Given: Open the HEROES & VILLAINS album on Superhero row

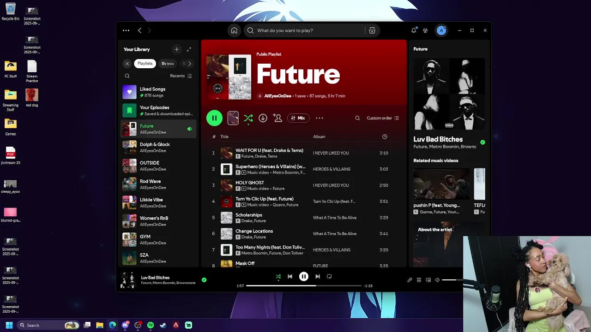Looking at the screenshot, I should point(332,169).
